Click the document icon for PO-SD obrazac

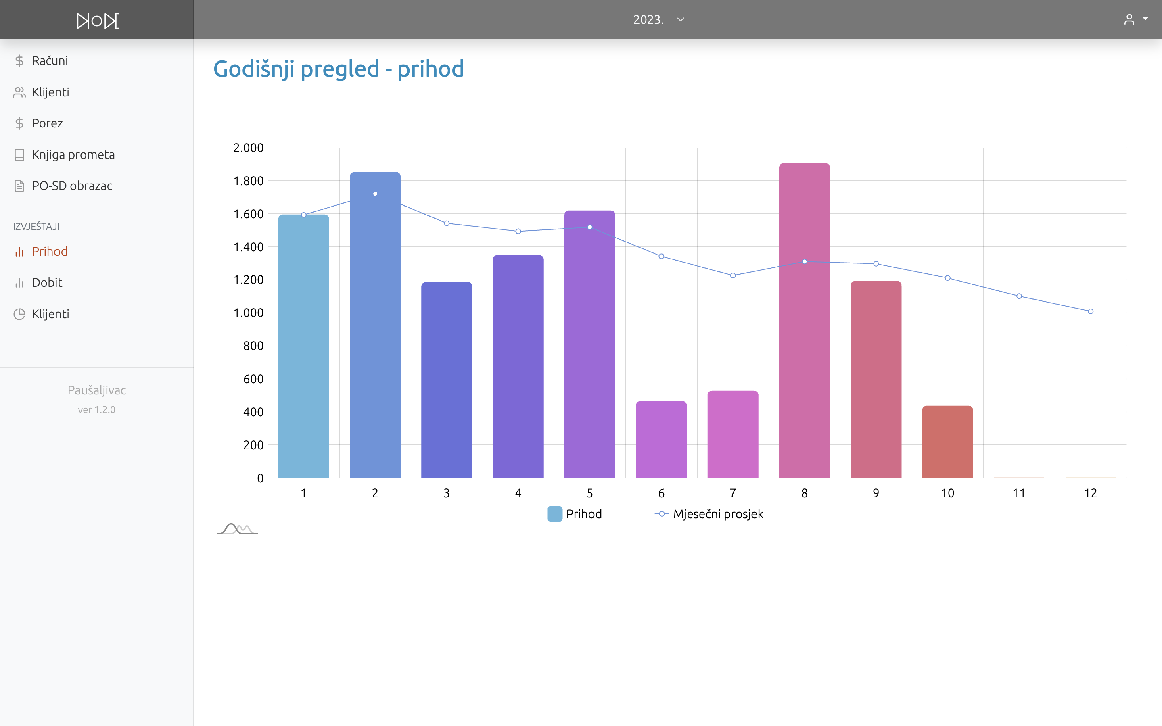point(19,186)
